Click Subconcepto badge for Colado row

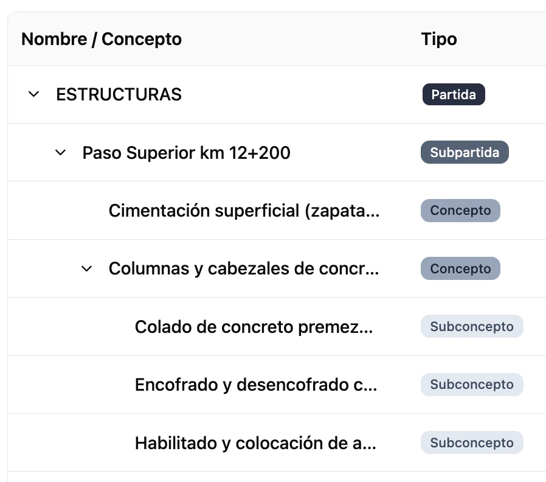472,327
